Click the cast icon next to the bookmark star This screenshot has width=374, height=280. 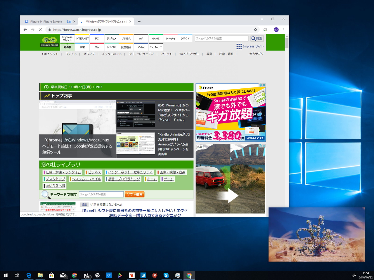[x=265, y=29]
